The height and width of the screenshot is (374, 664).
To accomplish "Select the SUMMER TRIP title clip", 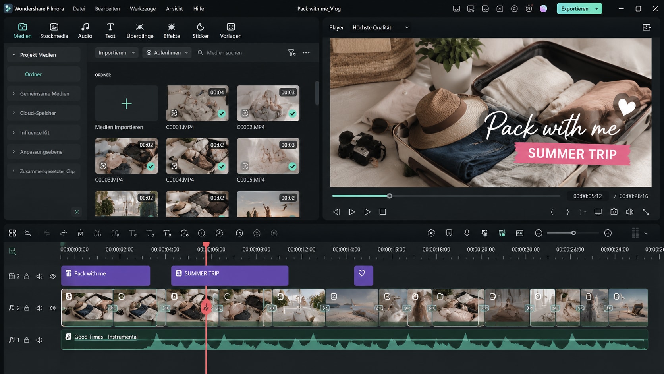I will point(230,275).
